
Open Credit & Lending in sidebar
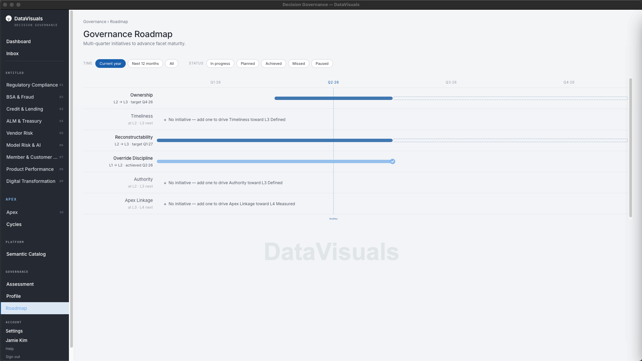(35, 109)
